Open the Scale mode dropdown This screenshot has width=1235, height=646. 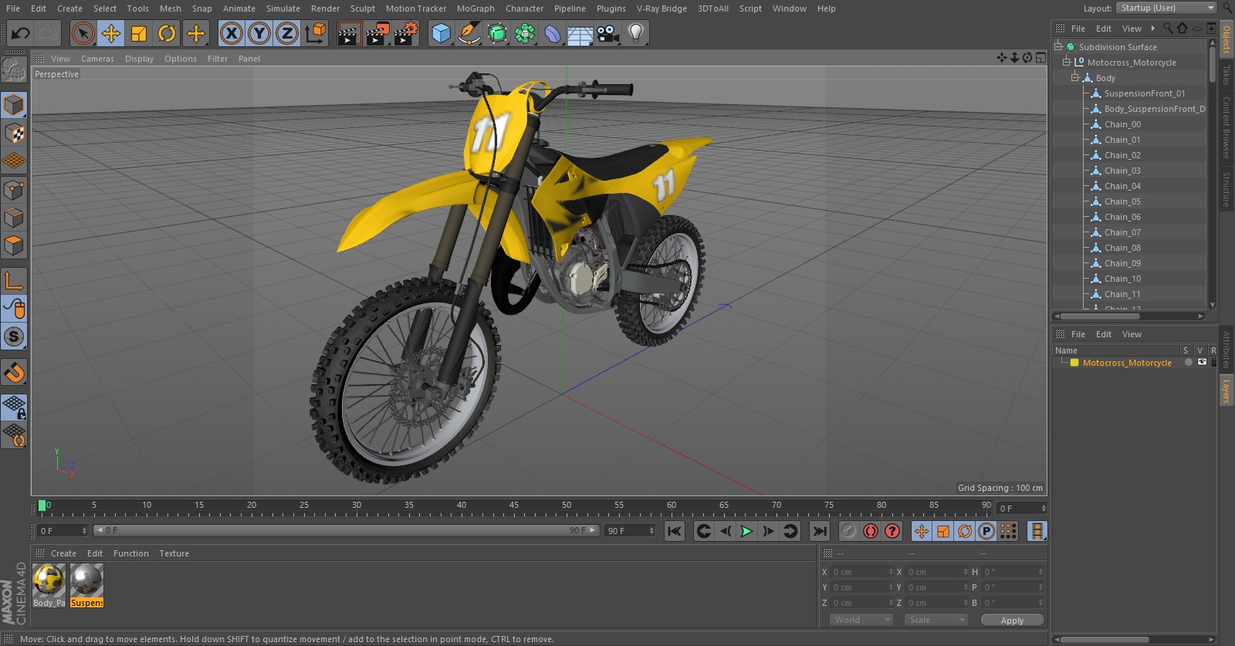coord(936,620)
